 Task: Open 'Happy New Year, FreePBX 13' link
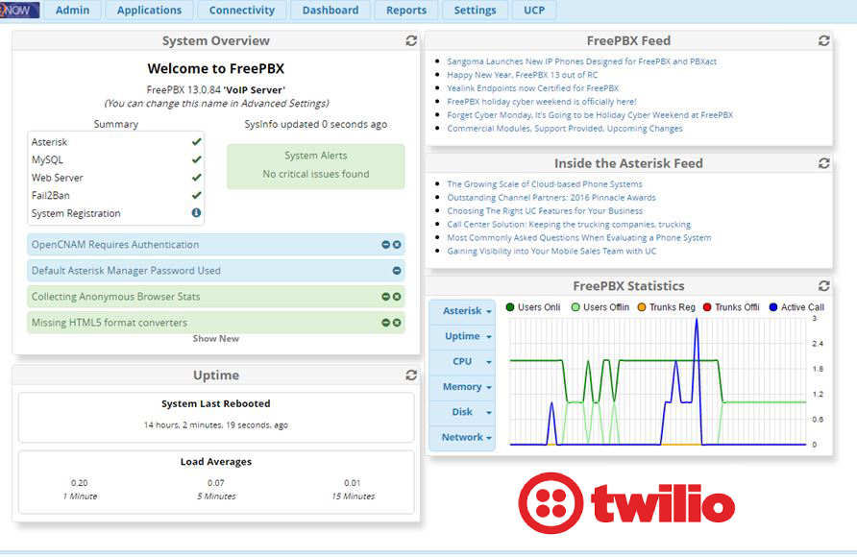click(522, 75)
